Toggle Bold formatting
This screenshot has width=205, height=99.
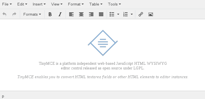tap(50, 14)
